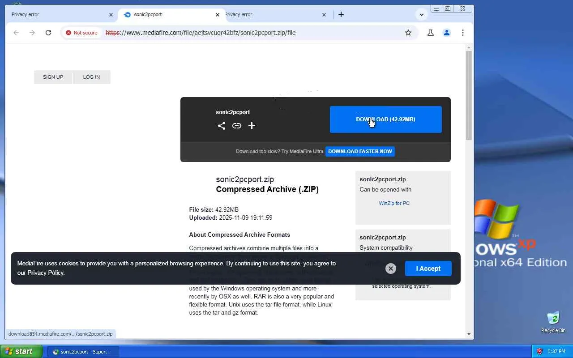573x358 pixels.
Task: Click the LOG IN button
Action: pyautogui.click(x=91, y=77)
